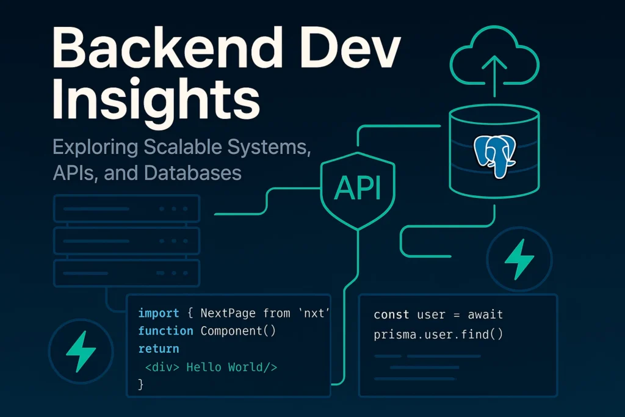Click the 'Backend Dev' heading
Viewport: 625px width, 417px height.
coord(226,47)
